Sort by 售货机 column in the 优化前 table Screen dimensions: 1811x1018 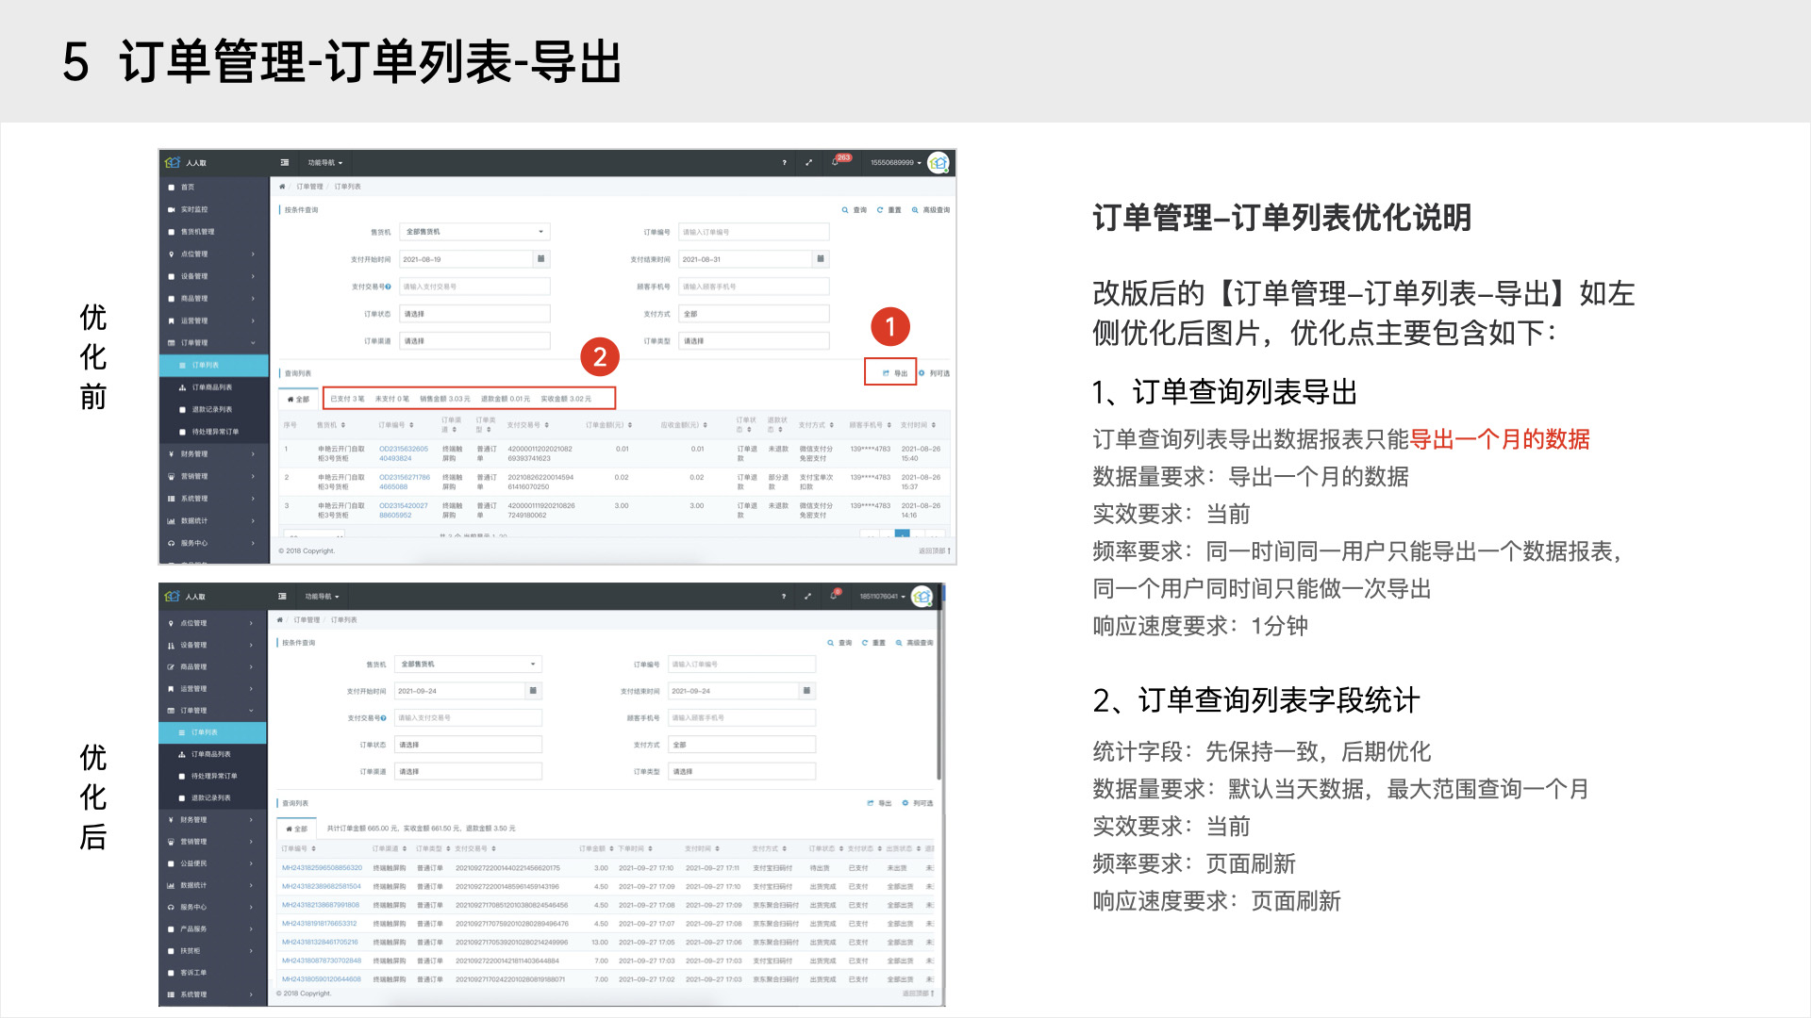pyautogui.click(x=331, y=425)
